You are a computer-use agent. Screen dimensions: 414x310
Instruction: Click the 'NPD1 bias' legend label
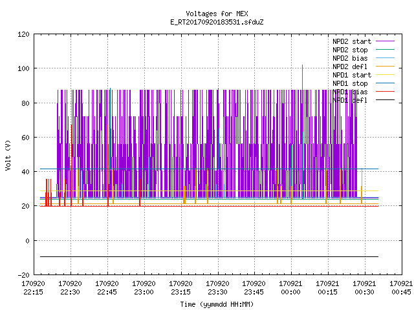tap(350, 92)
